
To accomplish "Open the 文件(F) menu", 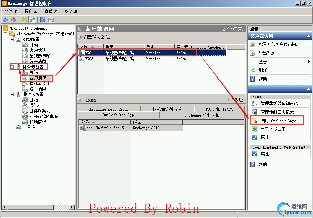I will tap(11, 11).
